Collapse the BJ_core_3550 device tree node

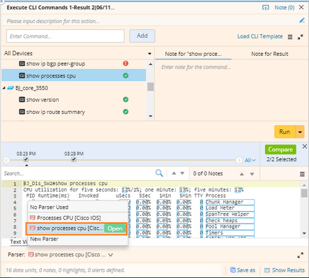(x=4, y=88)
